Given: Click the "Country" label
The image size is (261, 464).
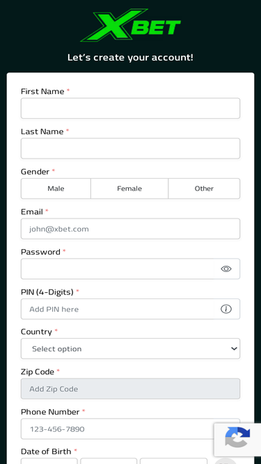Looking at the screenshot, I should [x=36, y=332].
